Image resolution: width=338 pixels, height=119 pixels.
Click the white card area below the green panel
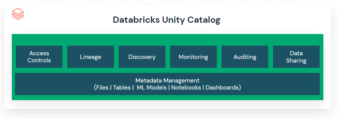(x=167, y=104)
